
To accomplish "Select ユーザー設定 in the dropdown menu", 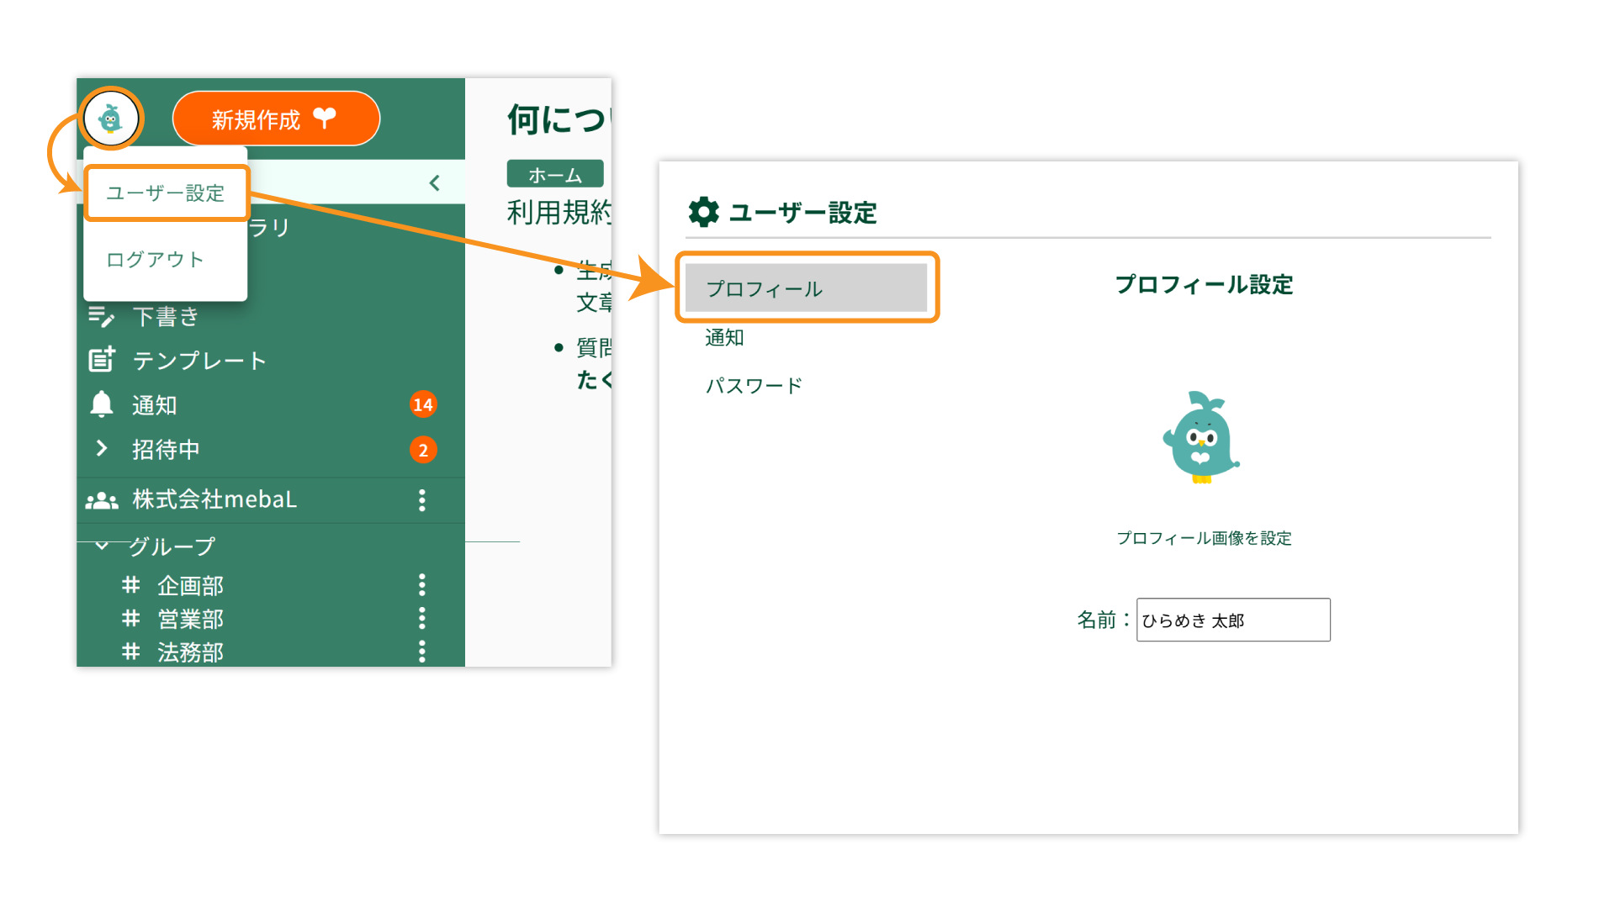I will point(166,193).
